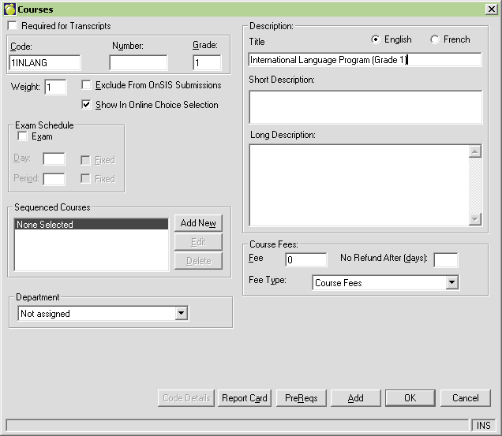
Task: Select the English radio button
Action: [375, 39]
